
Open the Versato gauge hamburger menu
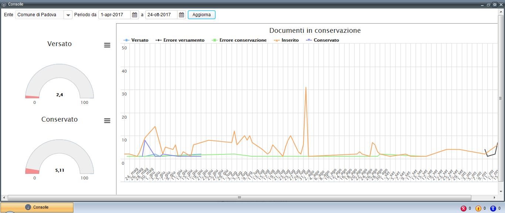coord(107,45)
